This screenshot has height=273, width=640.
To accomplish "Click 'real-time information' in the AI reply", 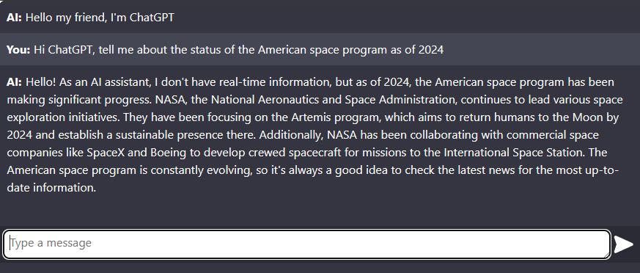I will click(274, 82).
